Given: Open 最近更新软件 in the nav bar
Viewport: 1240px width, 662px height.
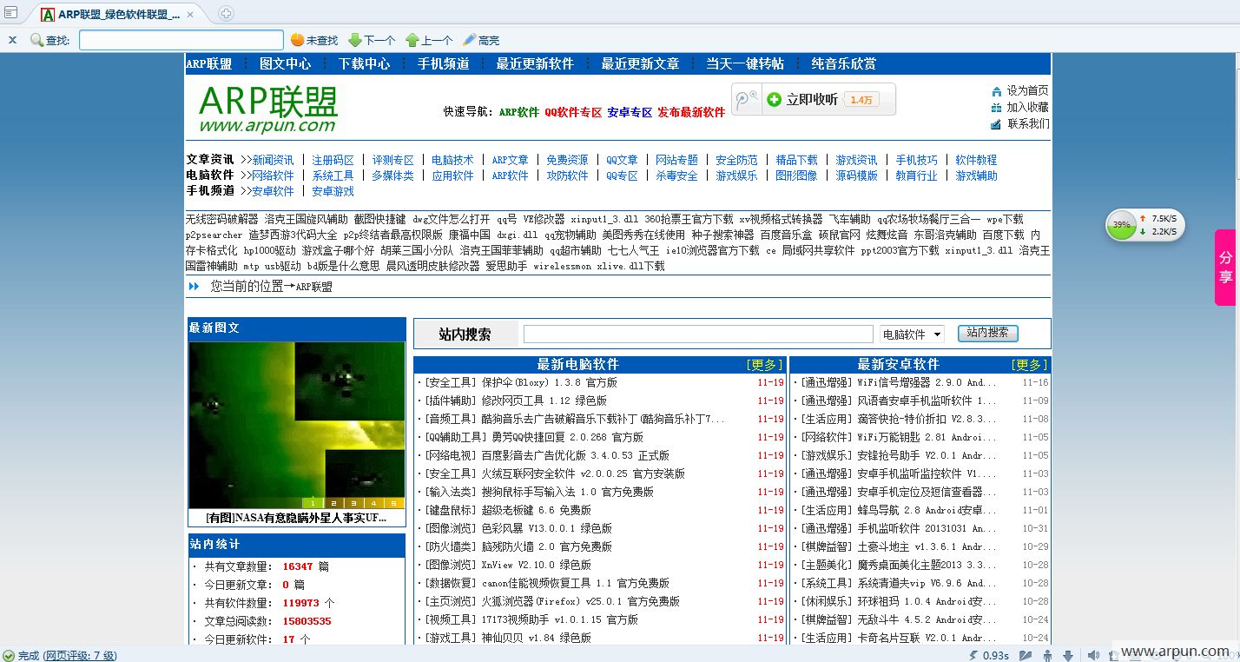Looking at the screenshot, I should coord(535,63).
